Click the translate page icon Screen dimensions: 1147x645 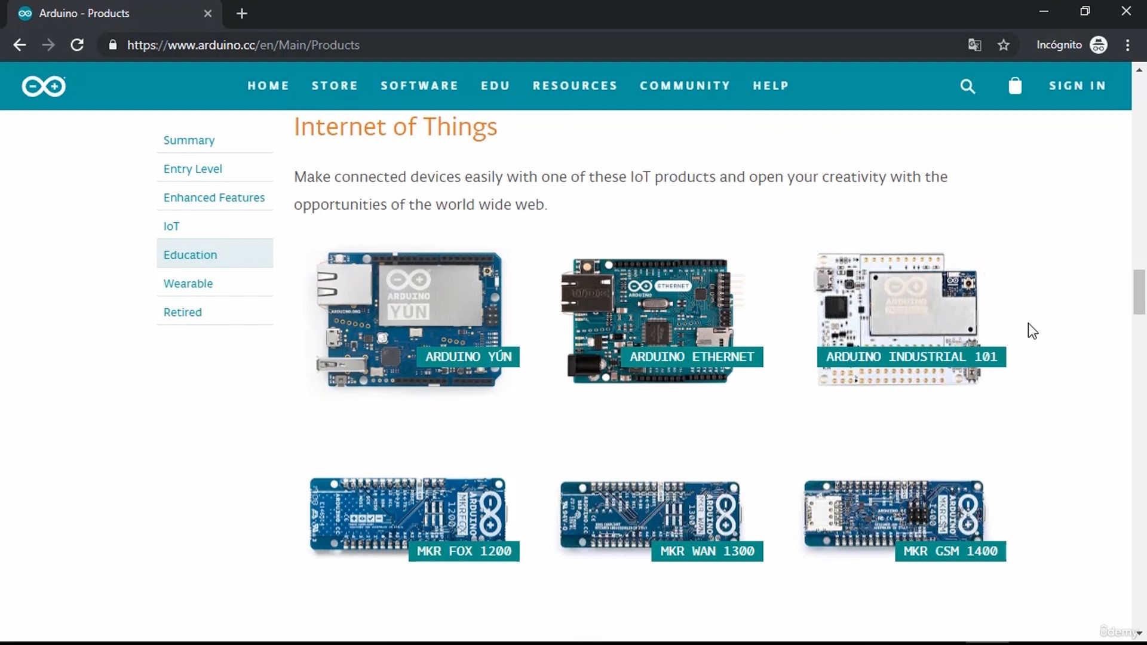click(974, 45)
